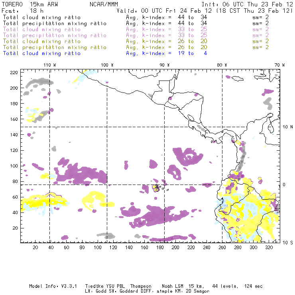Select the "Fcst: 18 h" forecast label

coord(22,11)
